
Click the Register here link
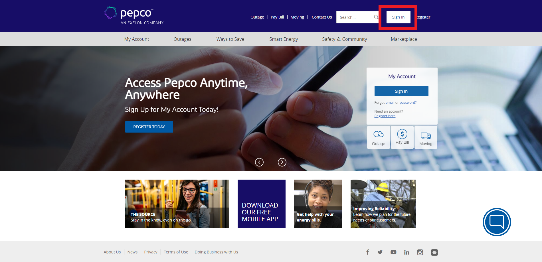pos(385,116)
